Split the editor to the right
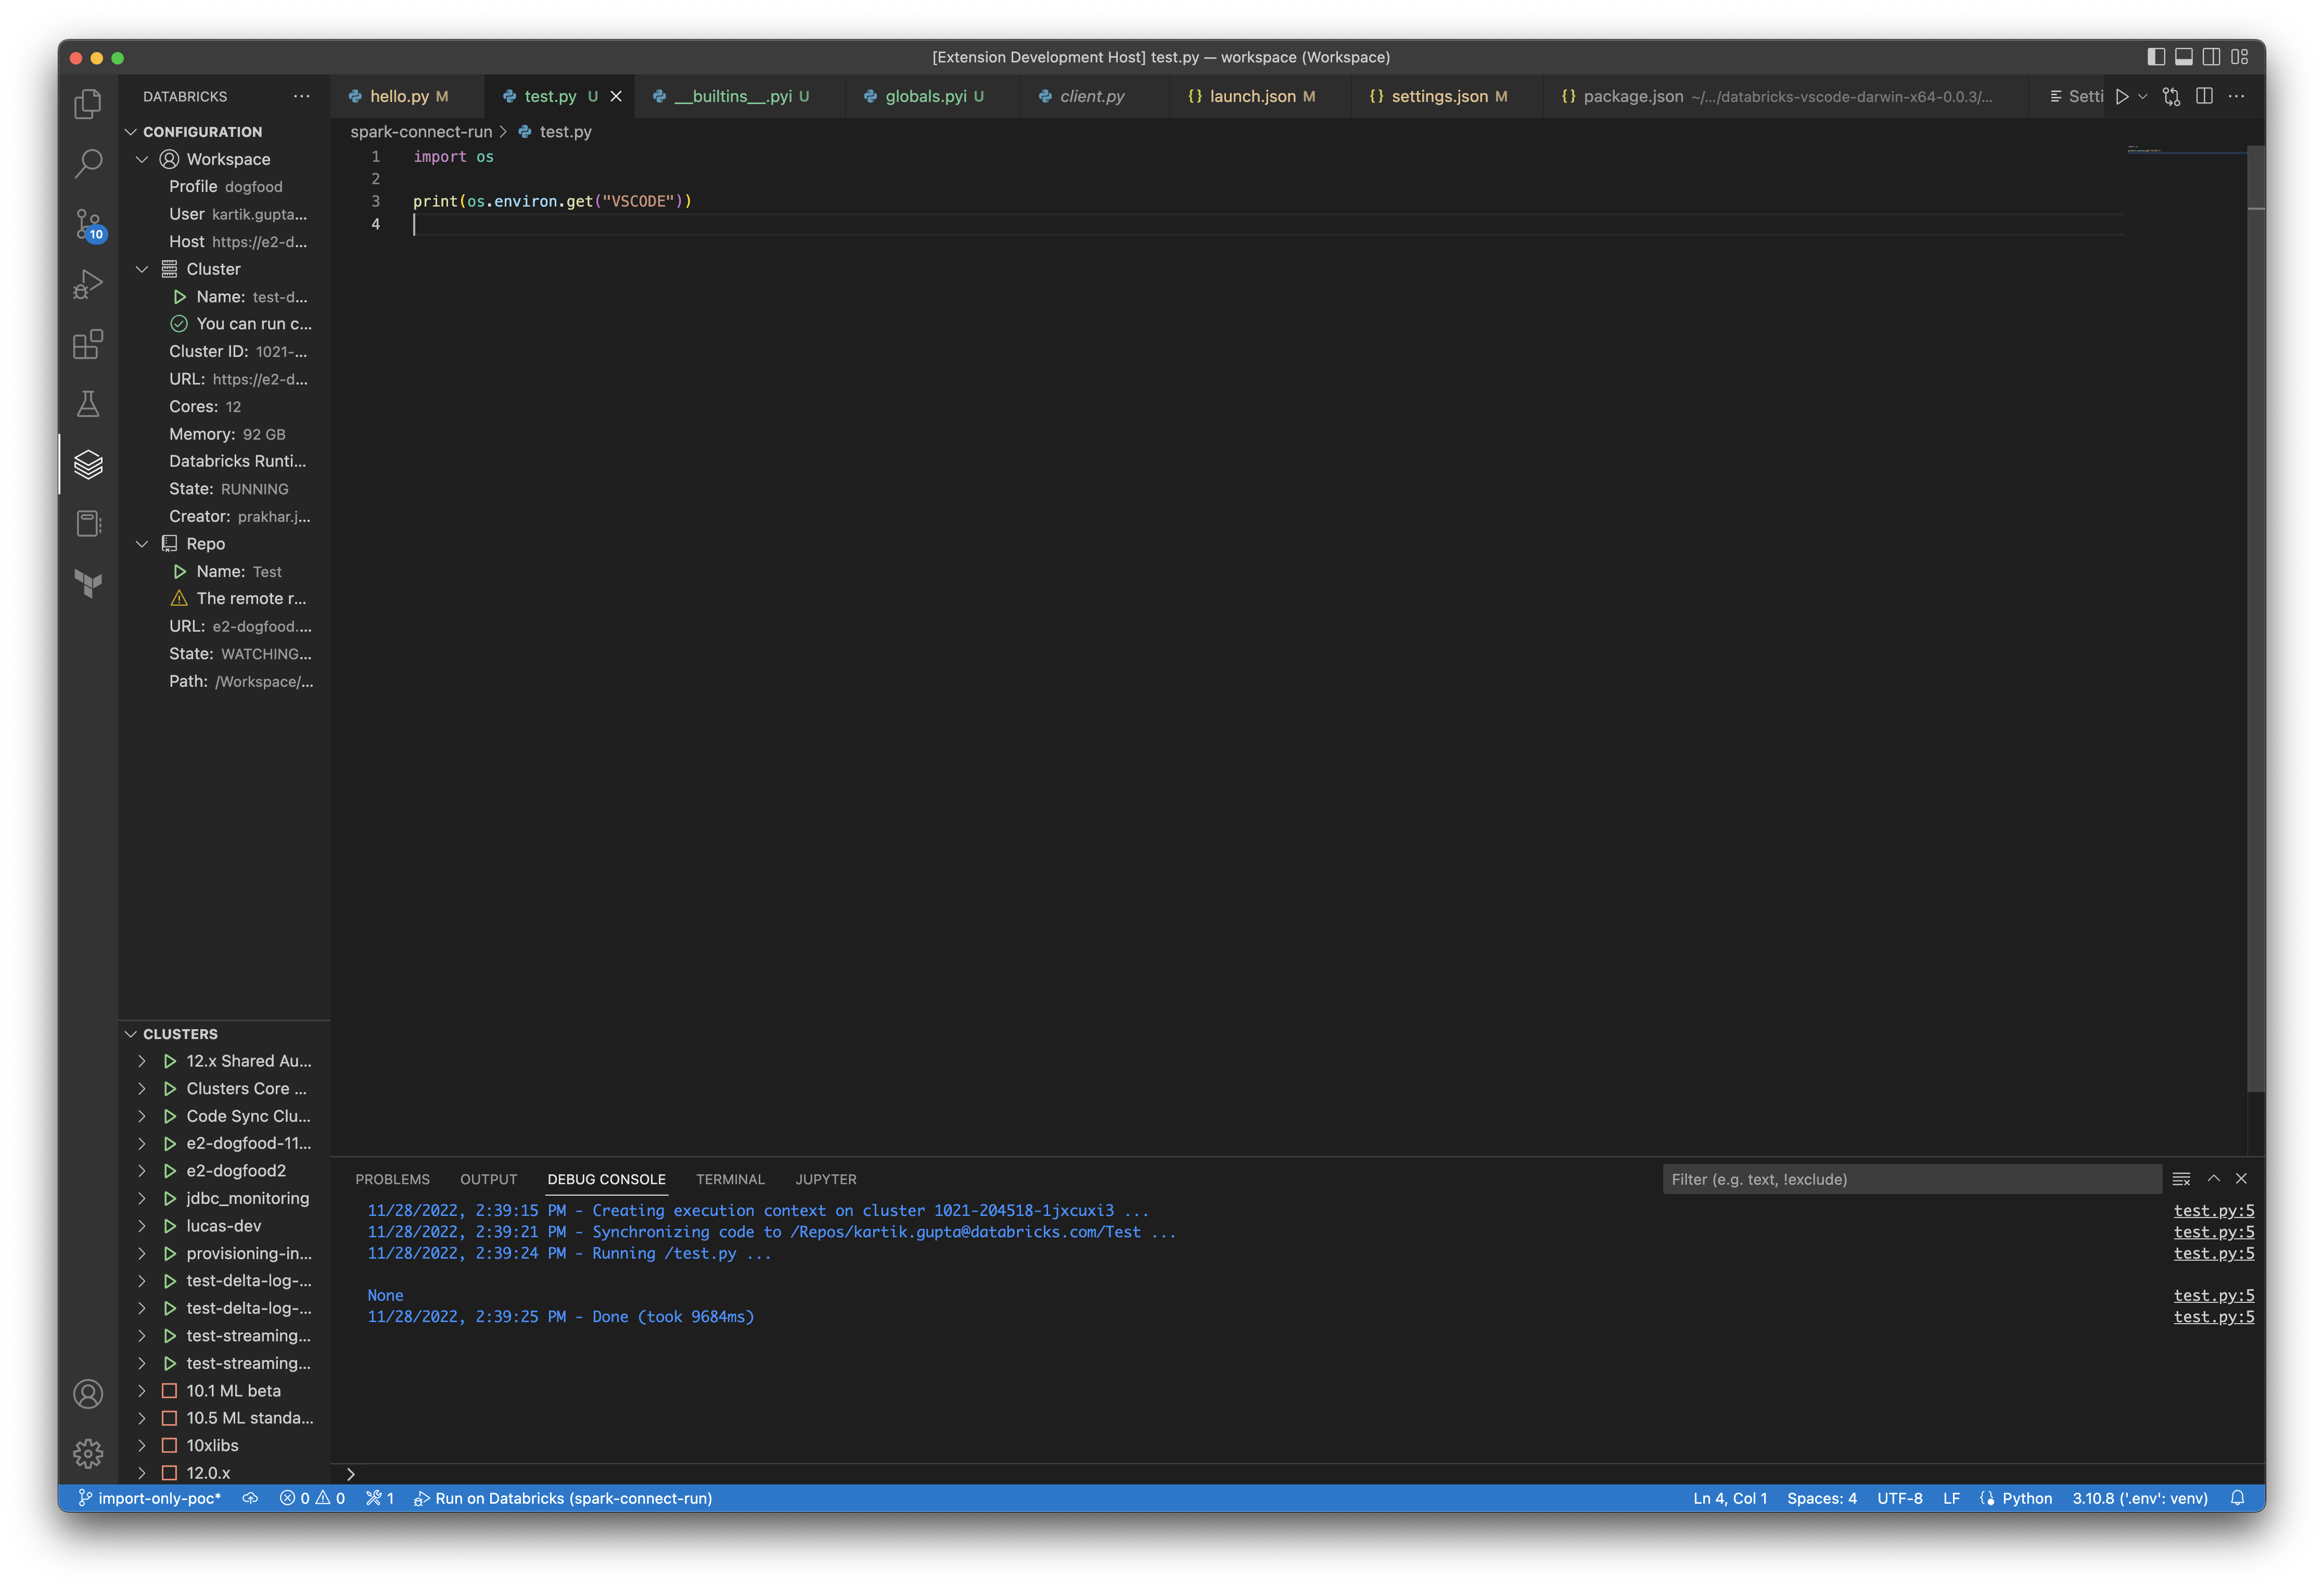This screenshot has width=2324, height=1589. click(x=2204, y=97)
